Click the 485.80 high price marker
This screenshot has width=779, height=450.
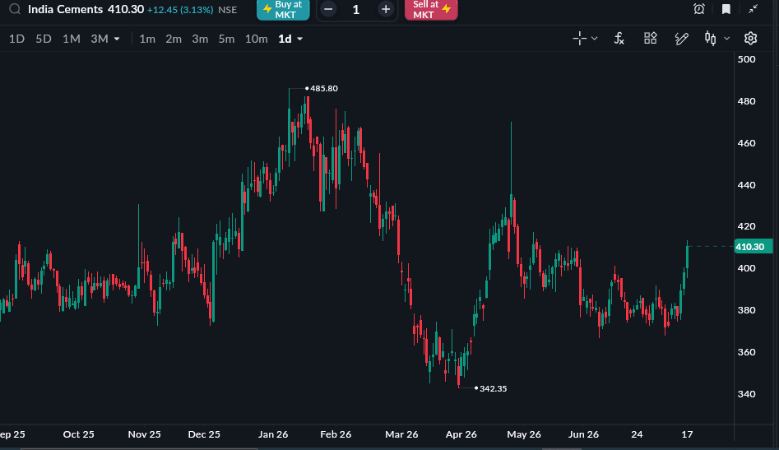[324, 88]
